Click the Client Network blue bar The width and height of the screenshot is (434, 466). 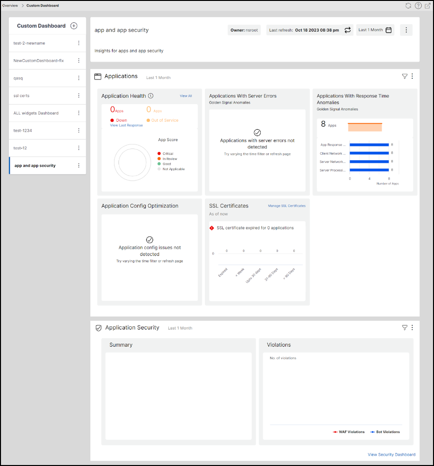[x=369, y=153]
